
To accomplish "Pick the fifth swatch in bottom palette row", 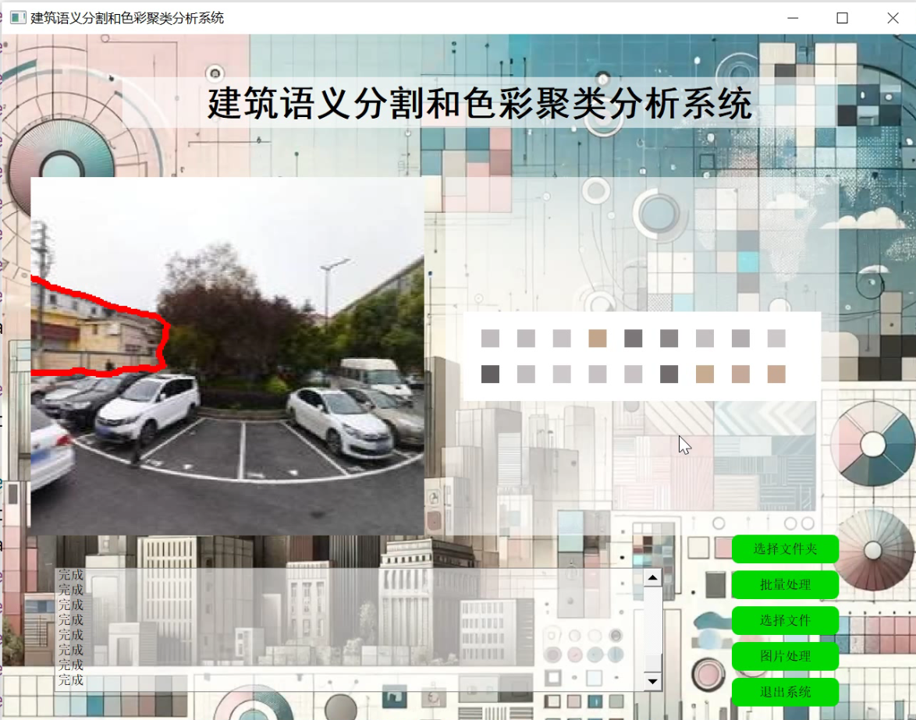I will (x=634, y=374).
